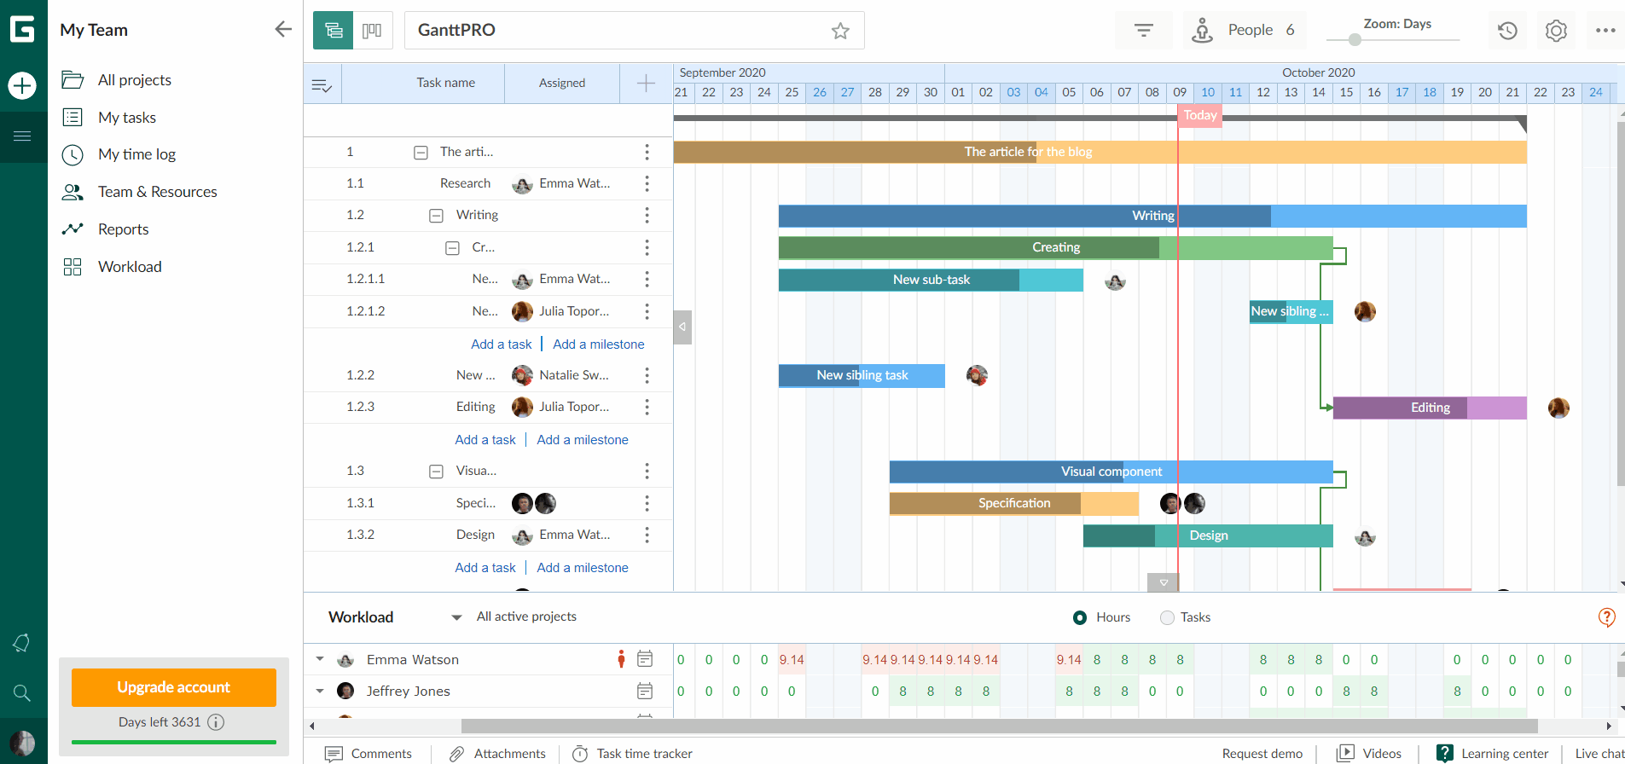Open Workload in sidebar
1625x764 pixels.
point(130,267)
